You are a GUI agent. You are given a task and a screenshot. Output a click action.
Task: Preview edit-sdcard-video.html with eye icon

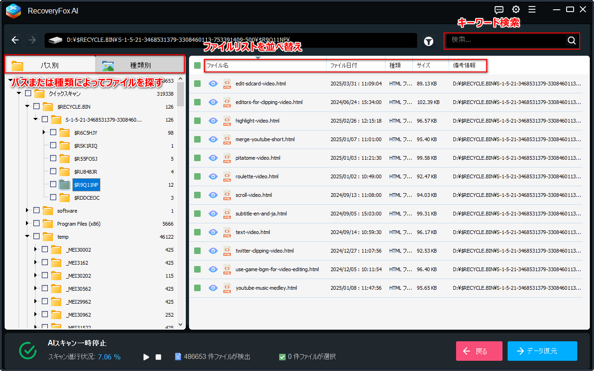[x=213, y=84]
